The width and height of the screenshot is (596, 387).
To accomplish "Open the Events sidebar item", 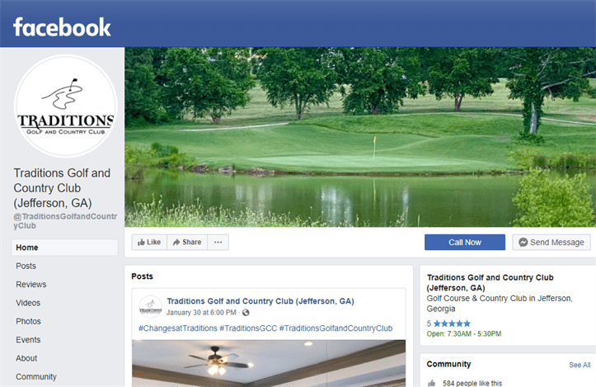I will (x=28, y=340).
